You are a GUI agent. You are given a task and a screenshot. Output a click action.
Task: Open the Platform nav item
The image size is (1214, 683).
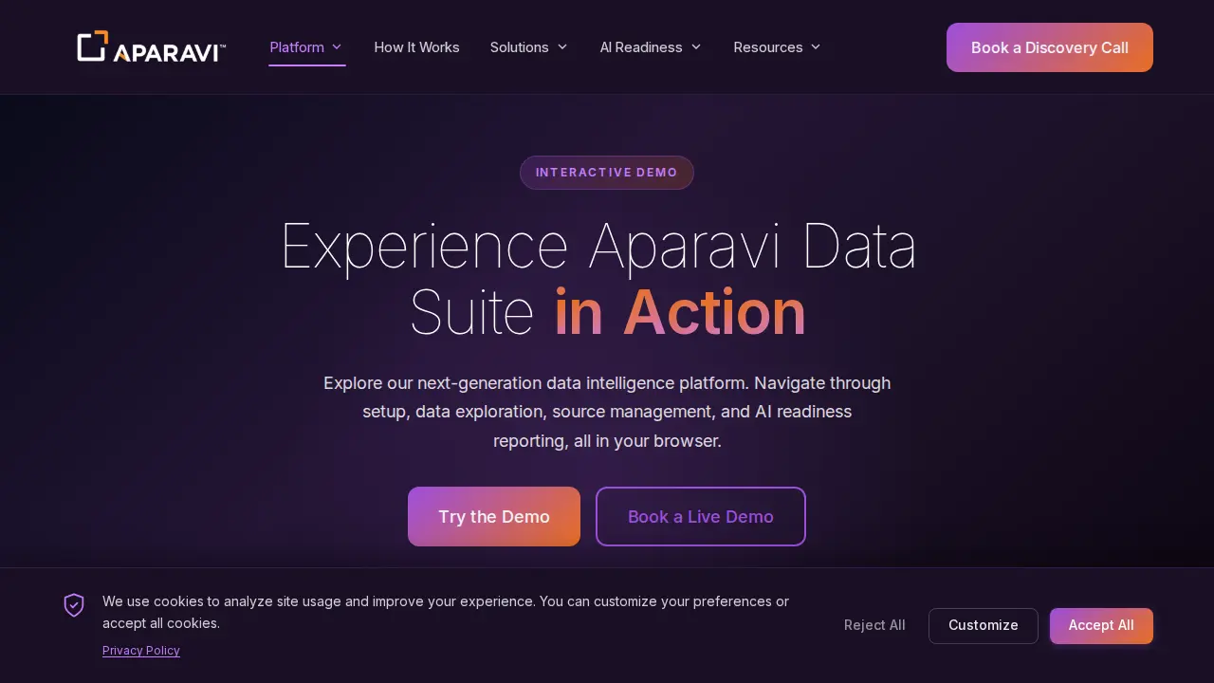click(297, 46)
